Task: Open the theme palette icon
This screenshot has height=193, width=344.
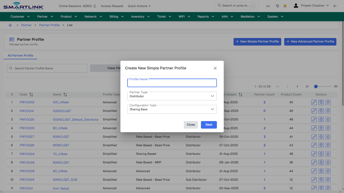Action: point(277,6)
